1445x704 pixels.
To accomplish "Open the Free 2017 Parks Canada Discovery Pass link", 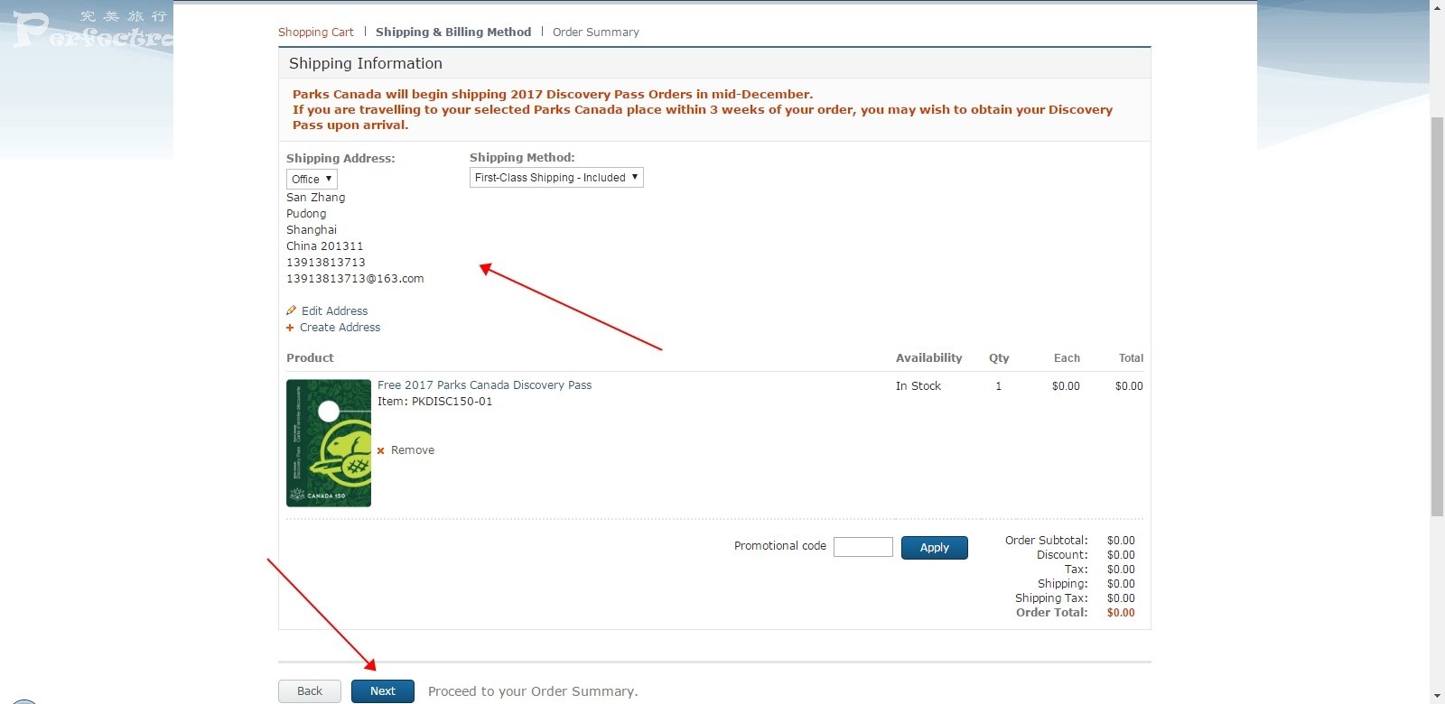I will pyautogui.click(x=485, y=385).
